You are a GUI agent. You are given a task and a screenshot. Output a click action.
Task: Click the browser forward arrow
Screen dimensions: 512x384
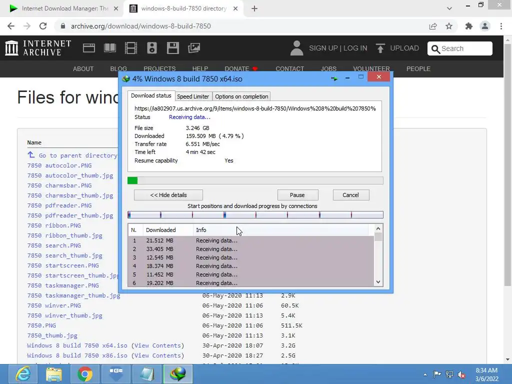(27, 26)
